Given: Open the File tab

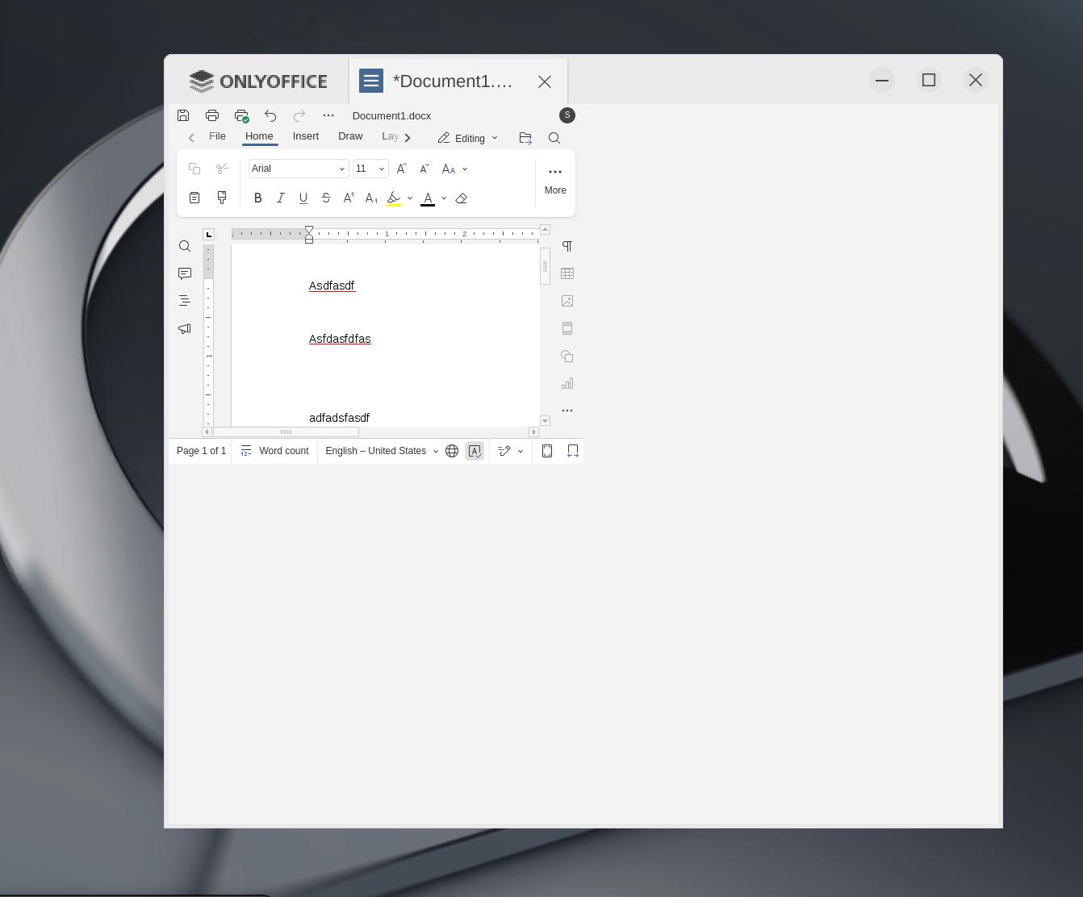Looking at the screenshot, I should click(217, 136).
